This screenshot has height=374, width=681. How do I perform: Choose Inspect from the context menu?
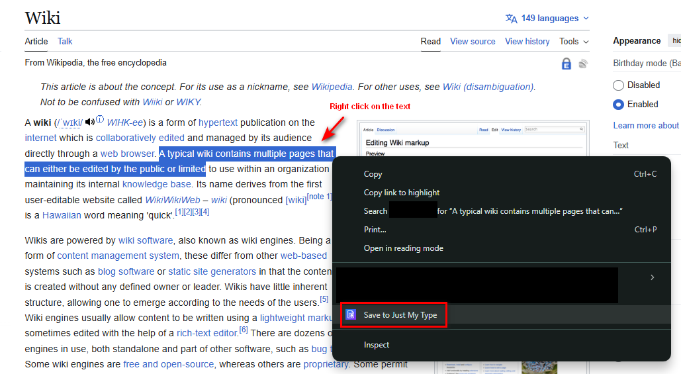point(377,345)
